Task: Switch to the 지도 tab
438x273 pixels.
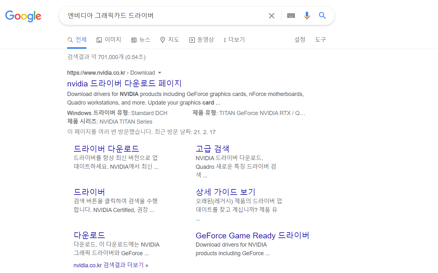Action: tap(170, 40)
